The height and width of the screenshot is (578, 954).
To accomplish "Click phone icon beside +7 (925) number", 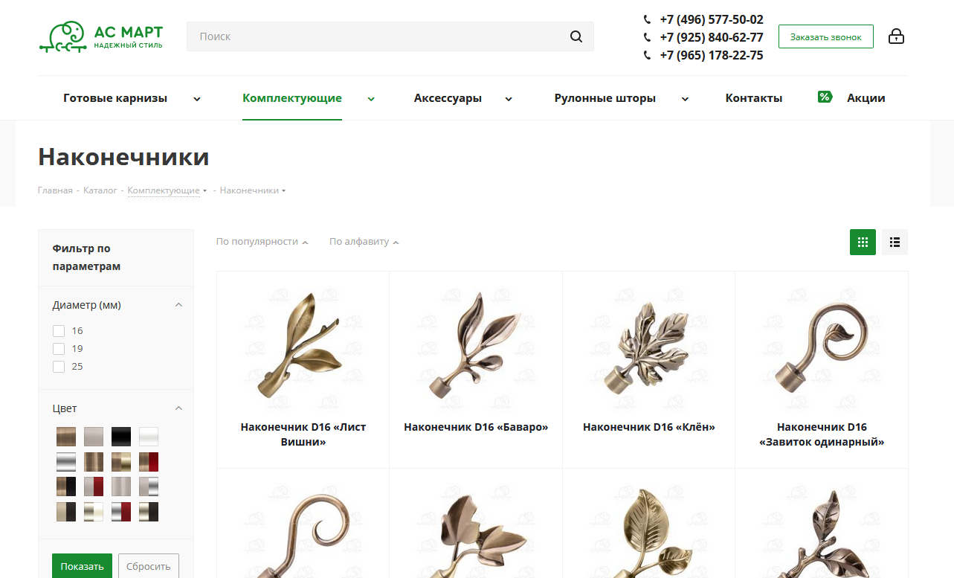I will pos(647,37).
